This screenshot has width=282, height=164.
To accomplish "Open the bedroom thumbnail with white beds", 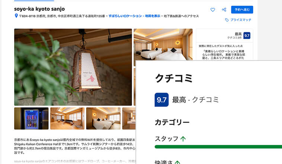I will click(x=103, y=118).
